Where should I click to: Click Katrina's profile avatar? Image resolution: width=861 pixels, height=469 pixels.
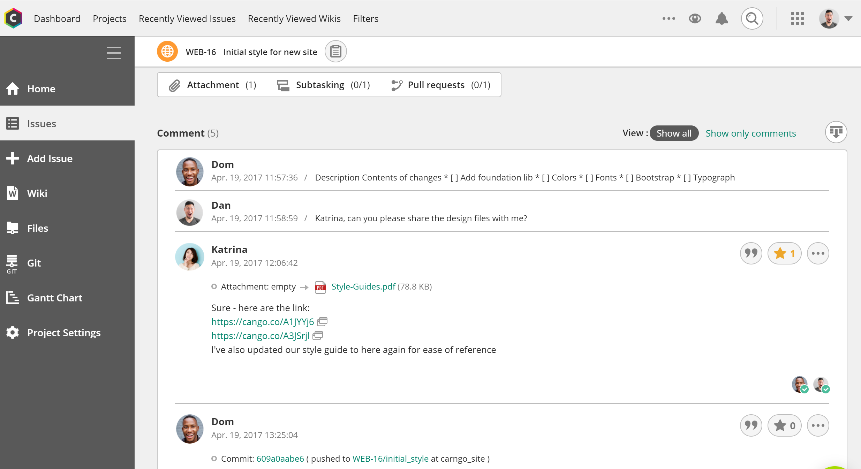click(x=190, y=256)
